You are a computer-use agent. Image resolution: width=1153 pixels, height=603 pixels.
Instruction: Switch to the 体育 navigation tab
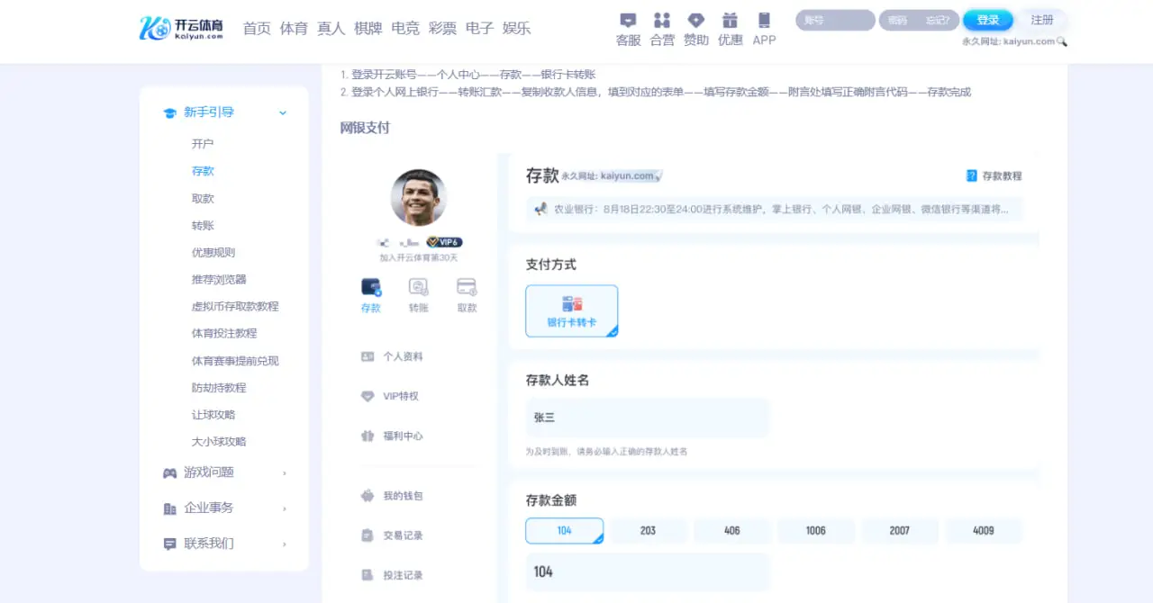(294, 28)
